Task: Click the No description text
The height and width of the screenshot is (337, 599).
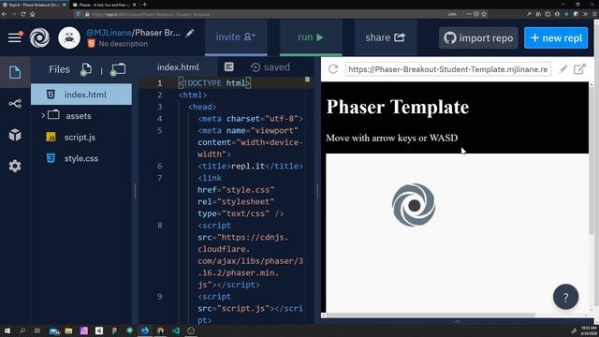Action: 123,44
